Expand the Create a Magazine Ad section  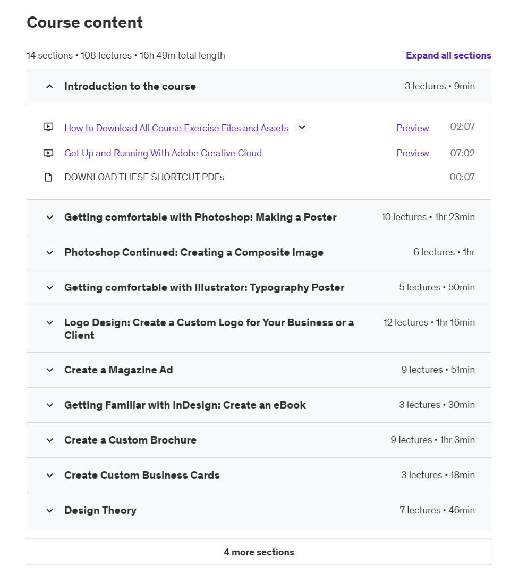pos(49,370)
